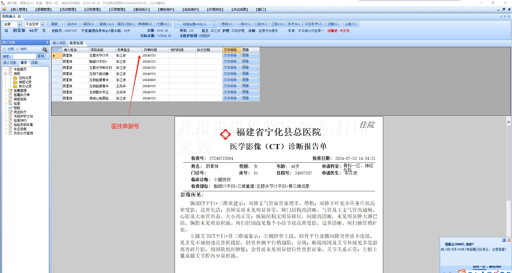Click the 检查预约 document icon
Screen dimensions: 512x273
coord(10,120)
